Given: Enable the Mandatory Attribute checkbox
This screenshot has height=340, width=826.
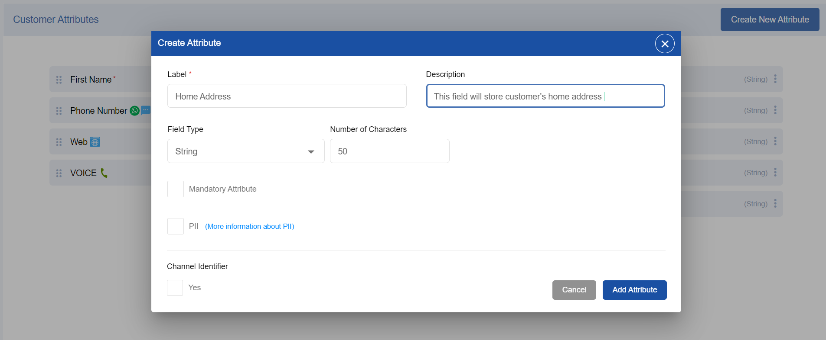Looking at the screenshot, I should tap(176, 189).
